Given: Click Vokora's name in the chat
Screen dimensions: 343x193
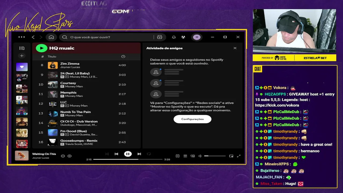Looking at the screenshot, I should coord(279,88).
